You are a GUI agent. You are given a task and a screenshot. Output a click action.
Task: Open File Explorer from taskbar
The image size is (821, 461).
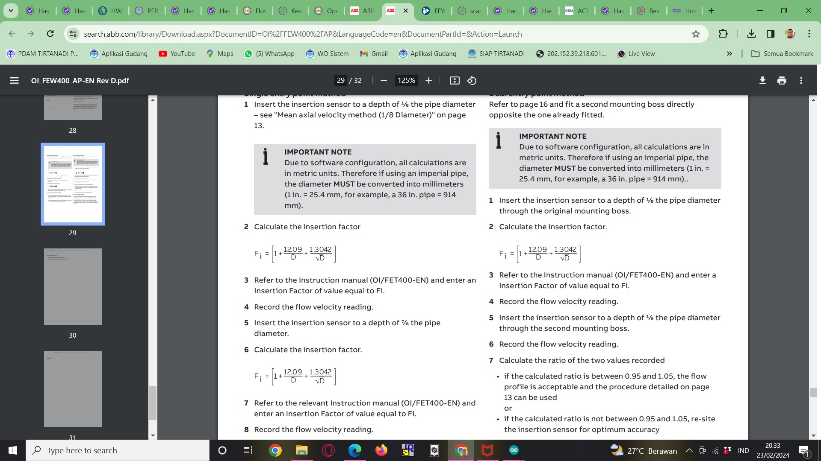[301, 450]
